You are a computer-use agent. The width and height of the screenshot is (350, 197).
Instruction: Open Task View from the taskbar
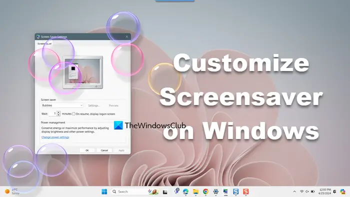coord(165,191)
